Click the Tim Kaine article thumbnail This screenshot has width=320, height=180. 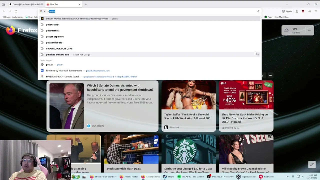point(67,106)
